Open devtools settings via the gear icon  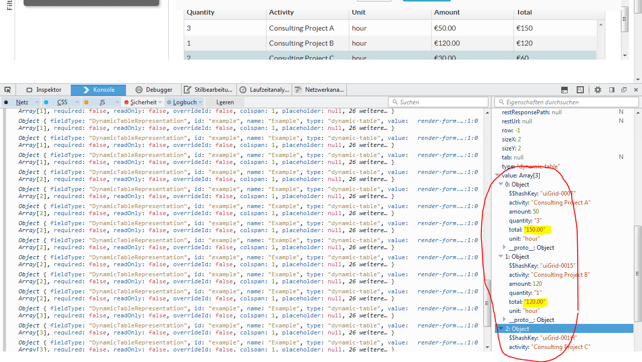pyautogui.click(x=597, y=89)
